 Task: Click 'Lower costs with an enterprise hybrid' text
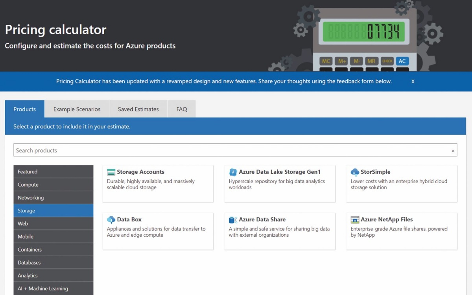[399, 184]
